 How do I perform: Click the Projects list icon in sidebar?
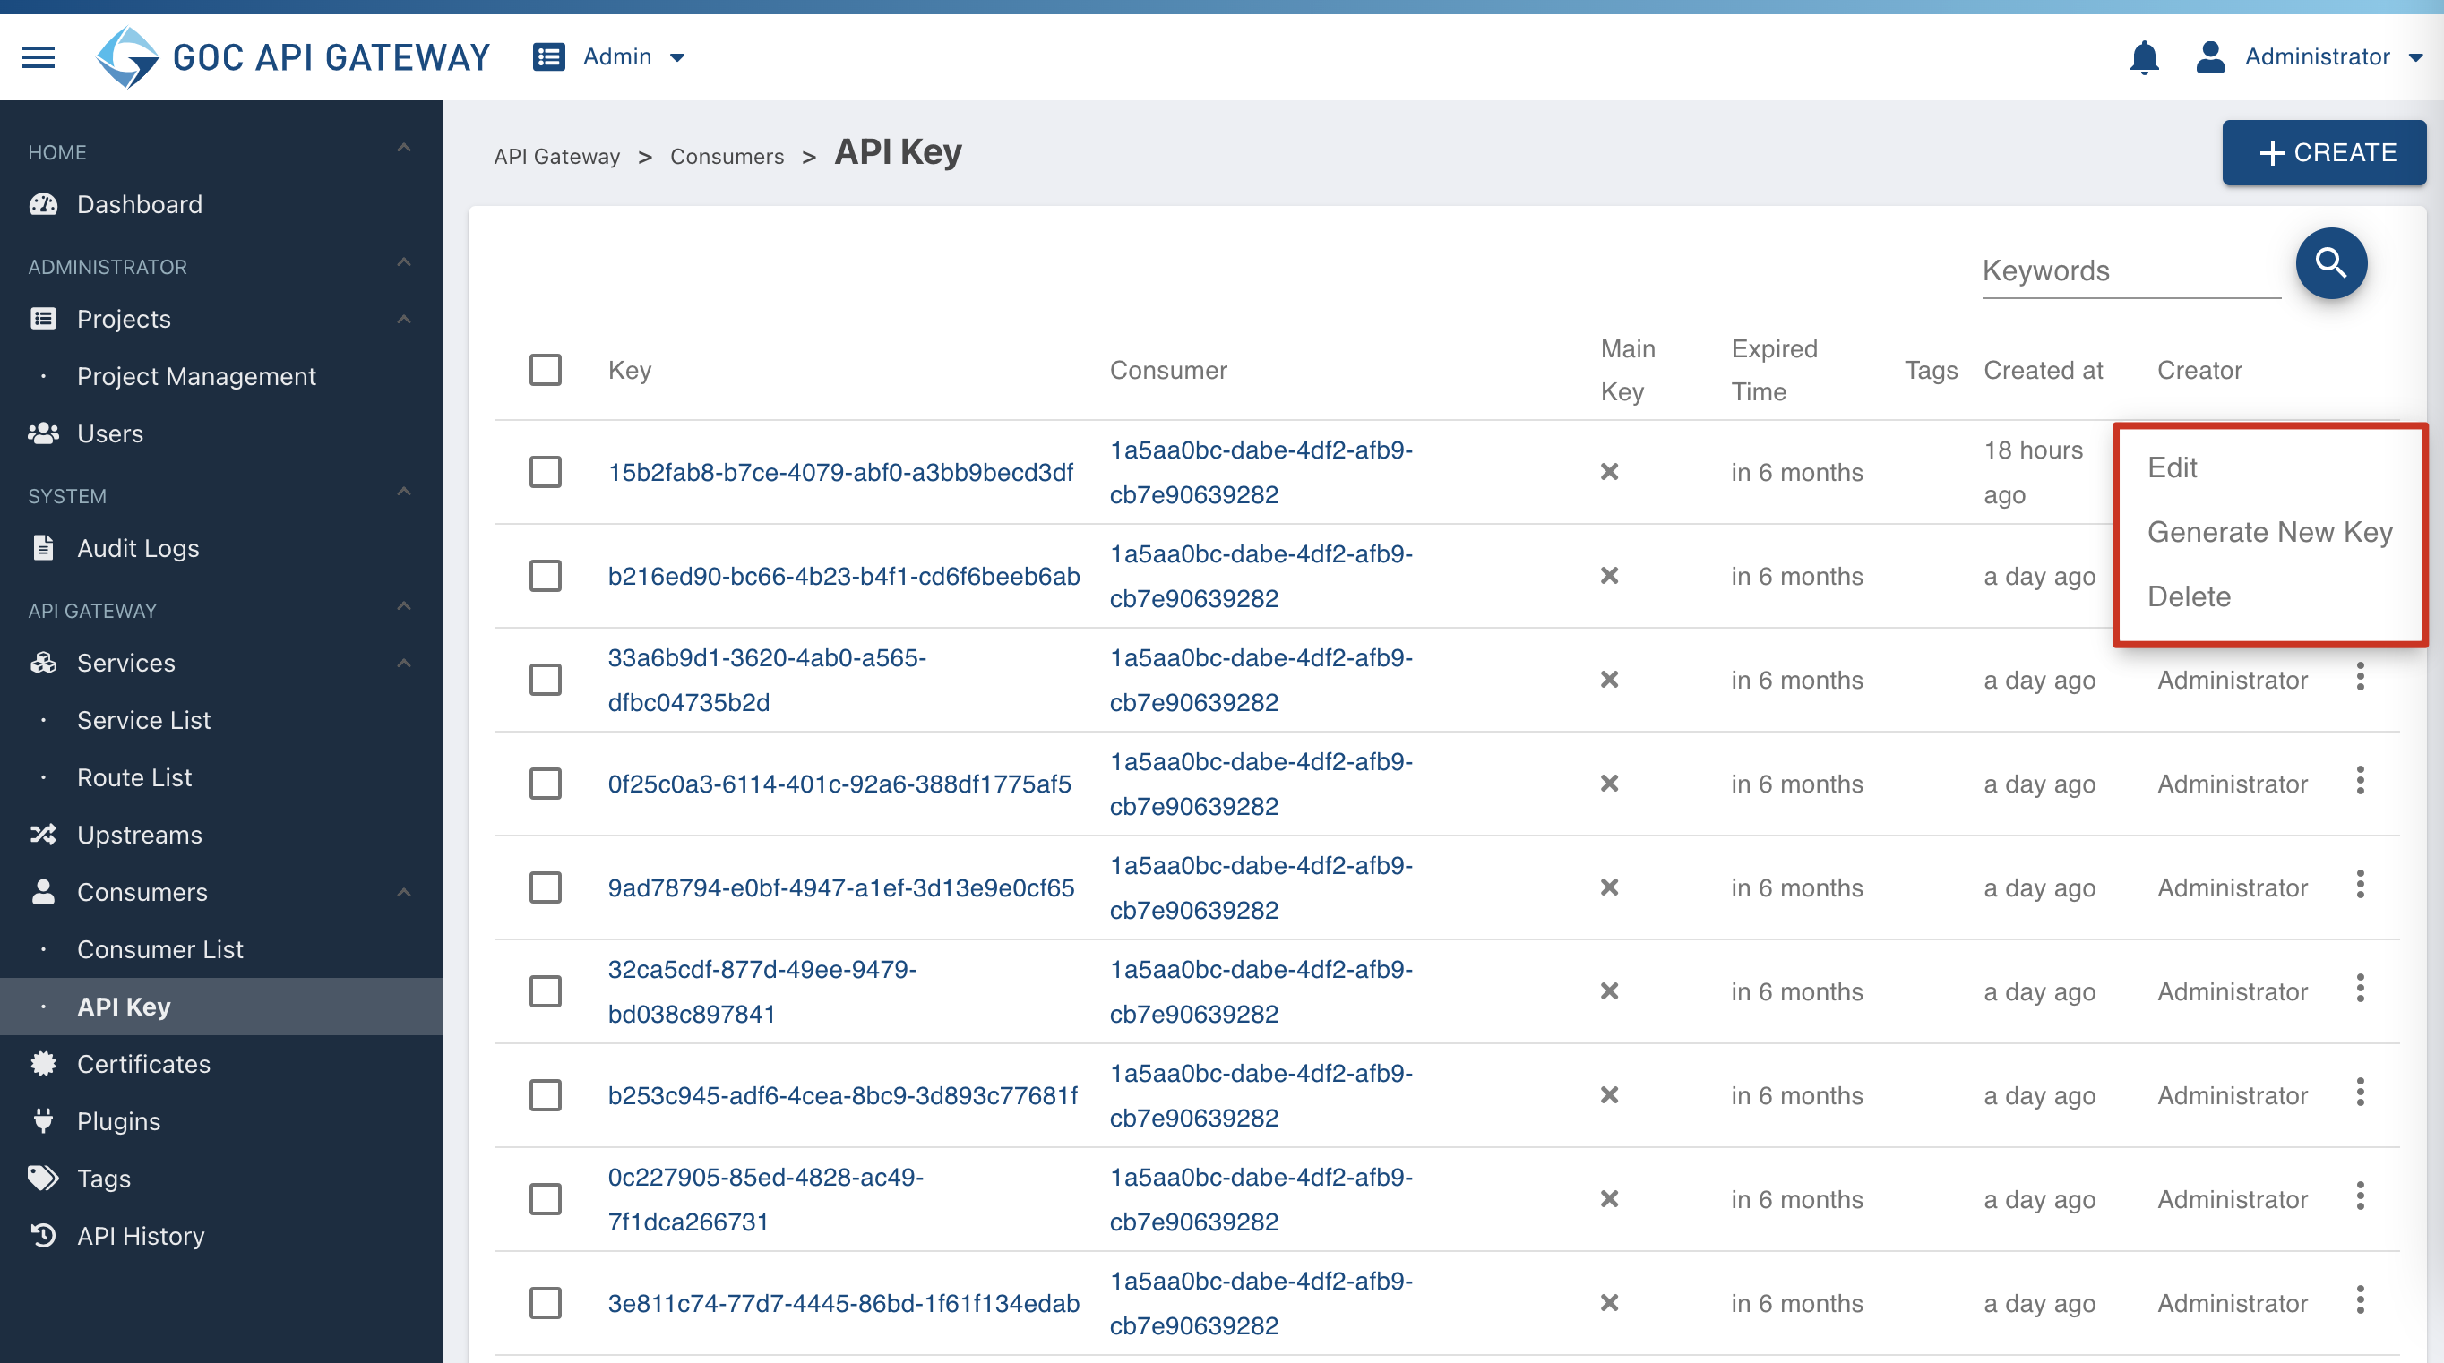[44, 319]
